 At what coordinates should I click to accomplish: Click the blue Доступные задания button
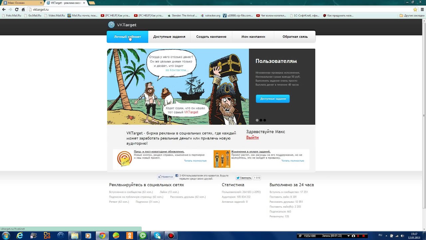(273, 99)
